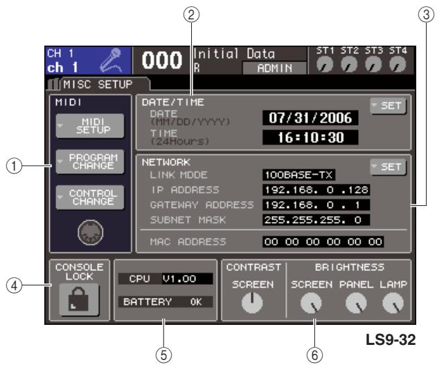Click the CPU V1.00 version field
The width and height of the screenshot is (437, 367).
166,279
